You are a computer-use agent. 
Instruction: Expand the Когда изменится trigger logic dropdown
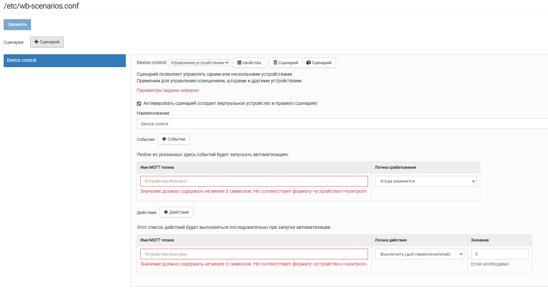click(x=426, y=181)
